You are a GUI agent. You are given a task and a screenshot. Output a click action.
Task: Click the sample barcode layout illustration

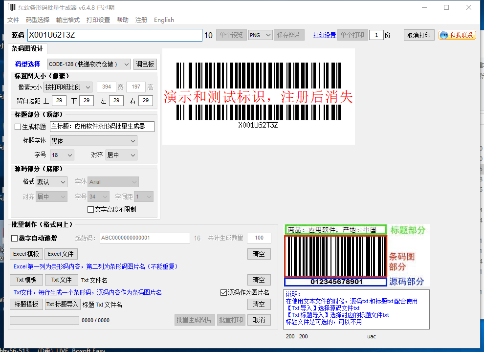point(356,255)
